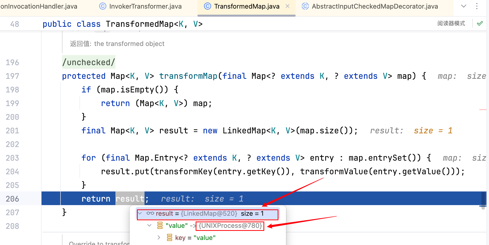Viewport: 489px width, 245px height.
Task: Click the vertical scrollbar thumb on right edge
Action: click(x=483, y=200)
